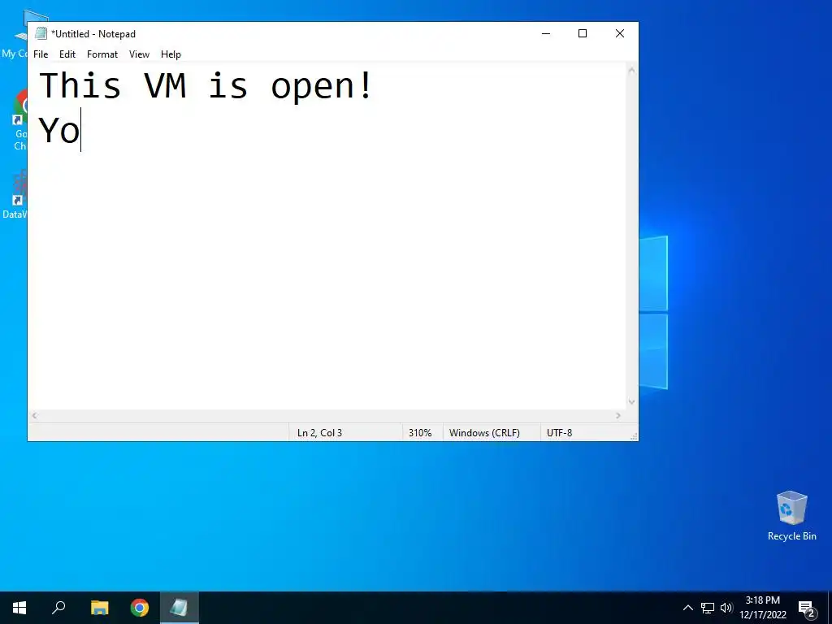This screenshot has height=624, width=832.
Task: Click the 'Windows (CRLF)' status entry
Action: coord(484,433)
